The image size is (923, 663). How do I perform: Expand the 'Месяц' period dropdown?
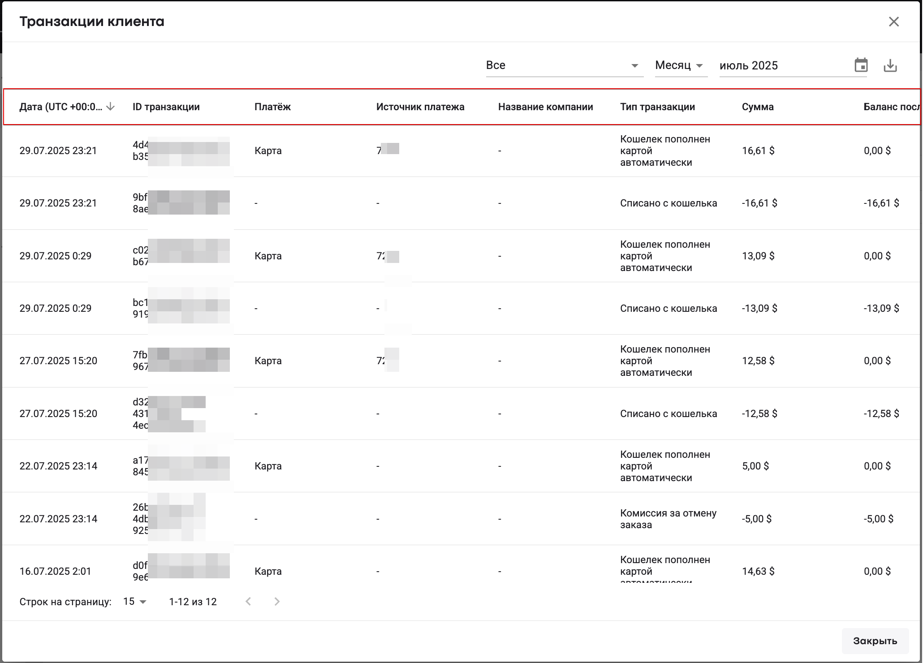[680, 65]
